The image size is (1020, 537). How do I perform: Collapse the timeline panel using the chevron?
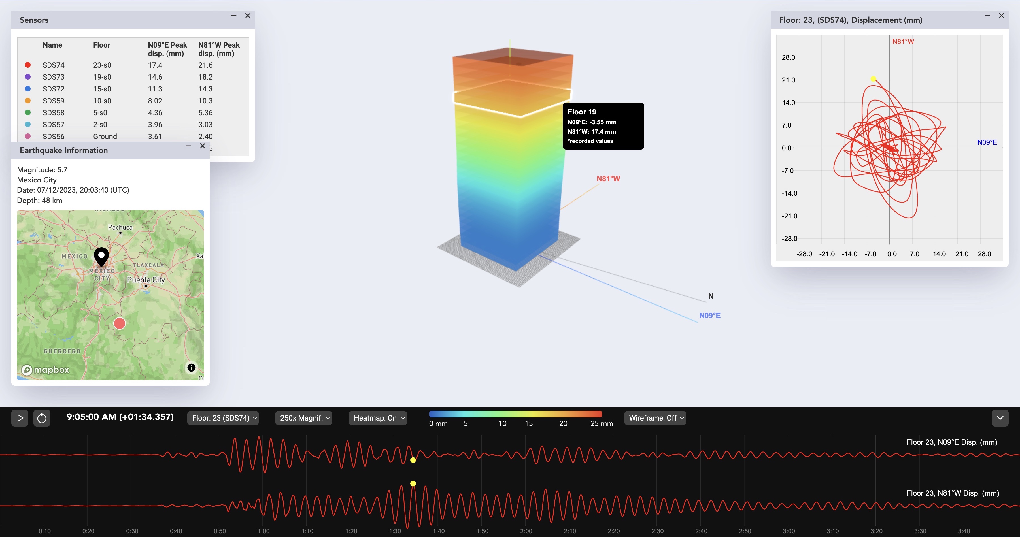(x=1000, y=418)
